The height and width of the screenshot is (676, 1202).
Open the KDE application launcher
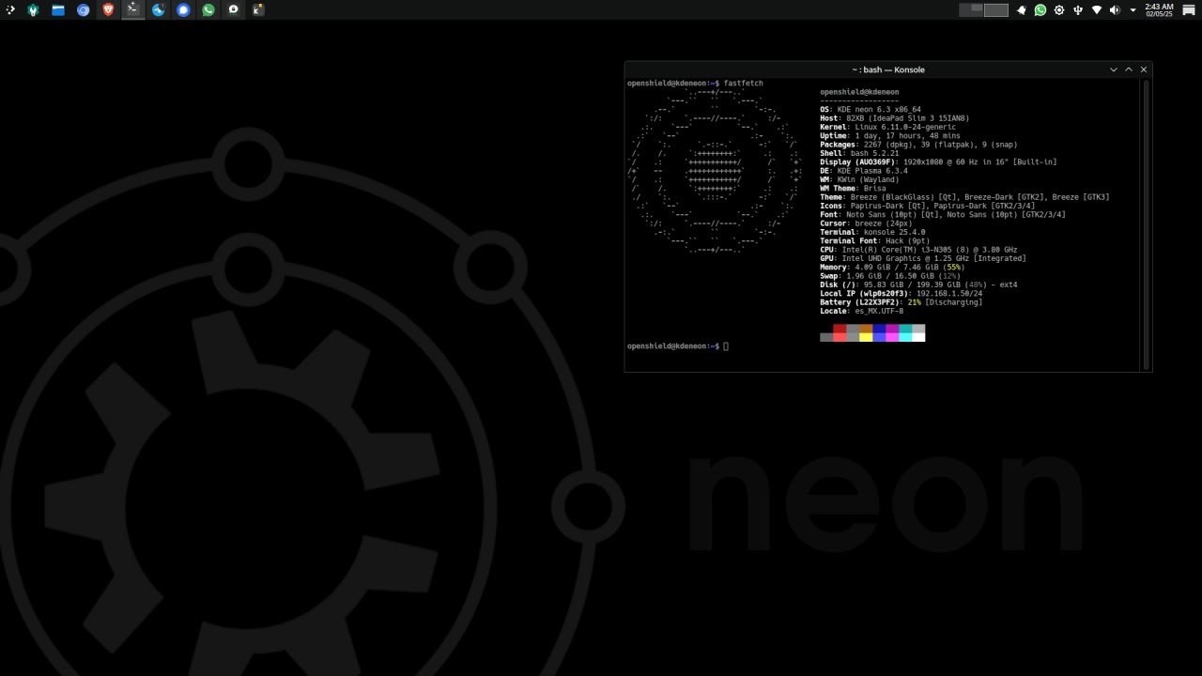click(x=10, y=10)
